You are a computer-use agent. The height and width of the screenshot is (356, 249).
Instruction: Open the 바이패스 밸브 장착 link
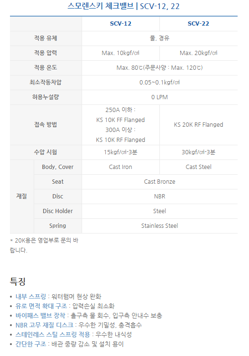(40, 315)
